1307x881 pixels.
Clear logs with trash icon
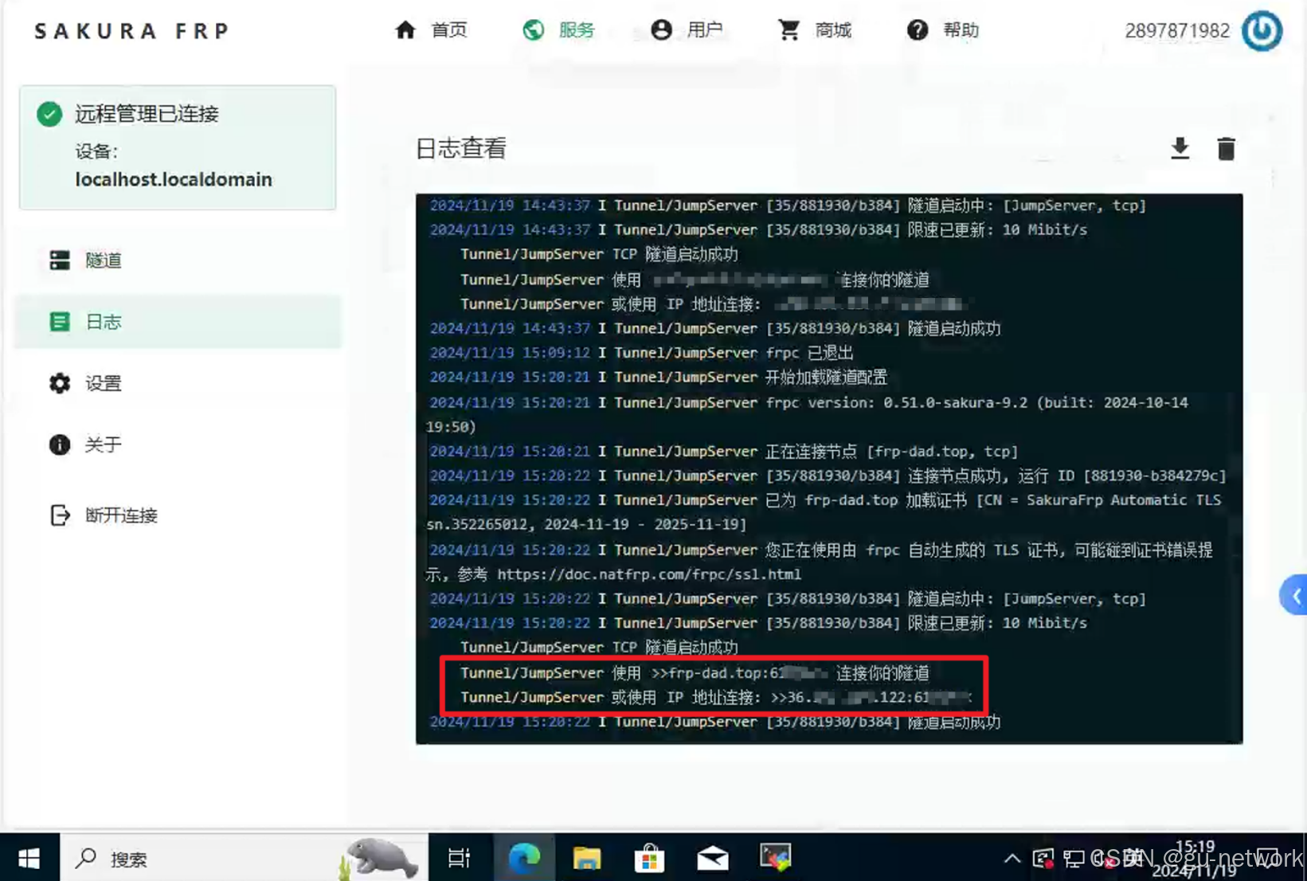click(1226, 148)
